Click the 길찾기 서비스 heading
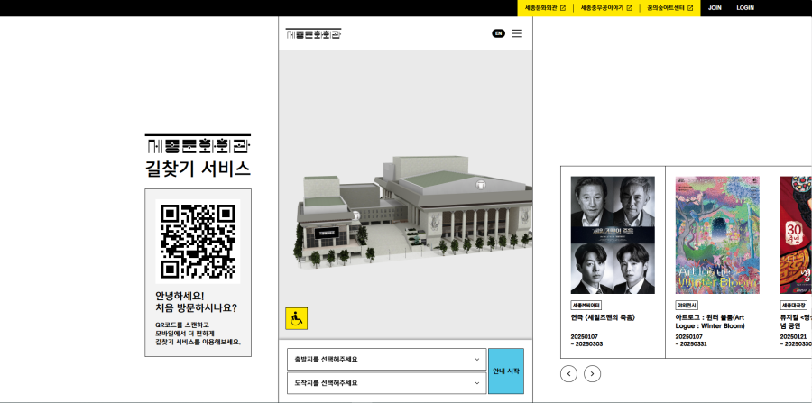The width and height of the screenshot is (812, 403). (x=198, y=169)
